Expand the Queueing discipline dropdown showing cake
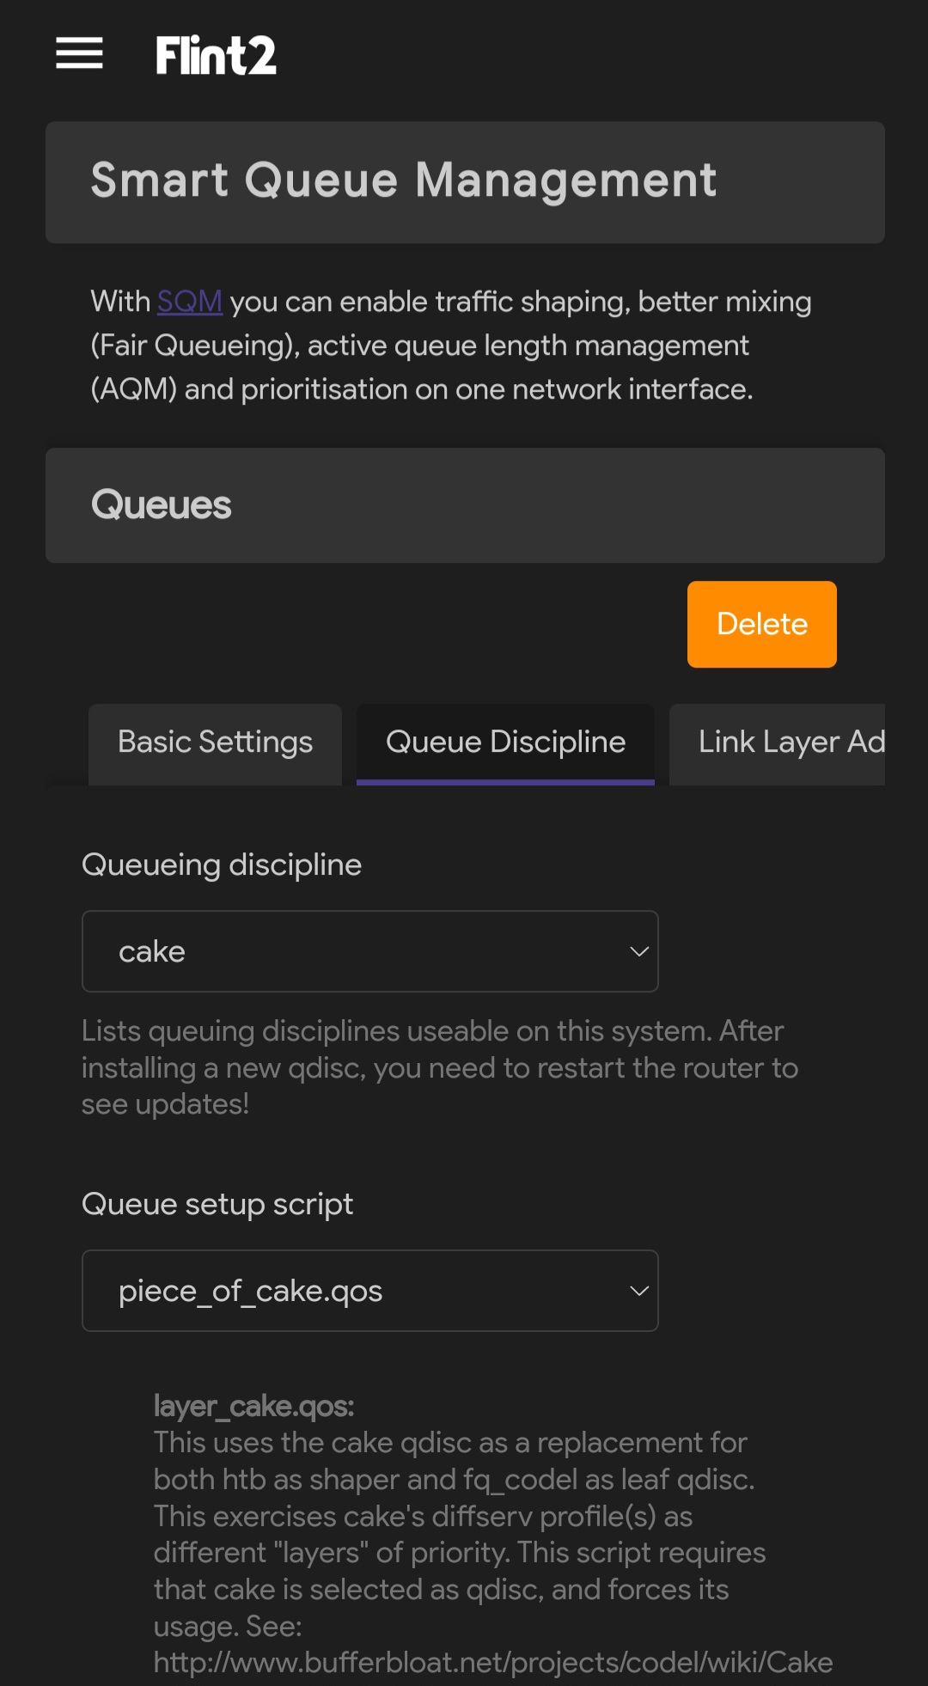928x1686 pixels. tap(369, 951)
